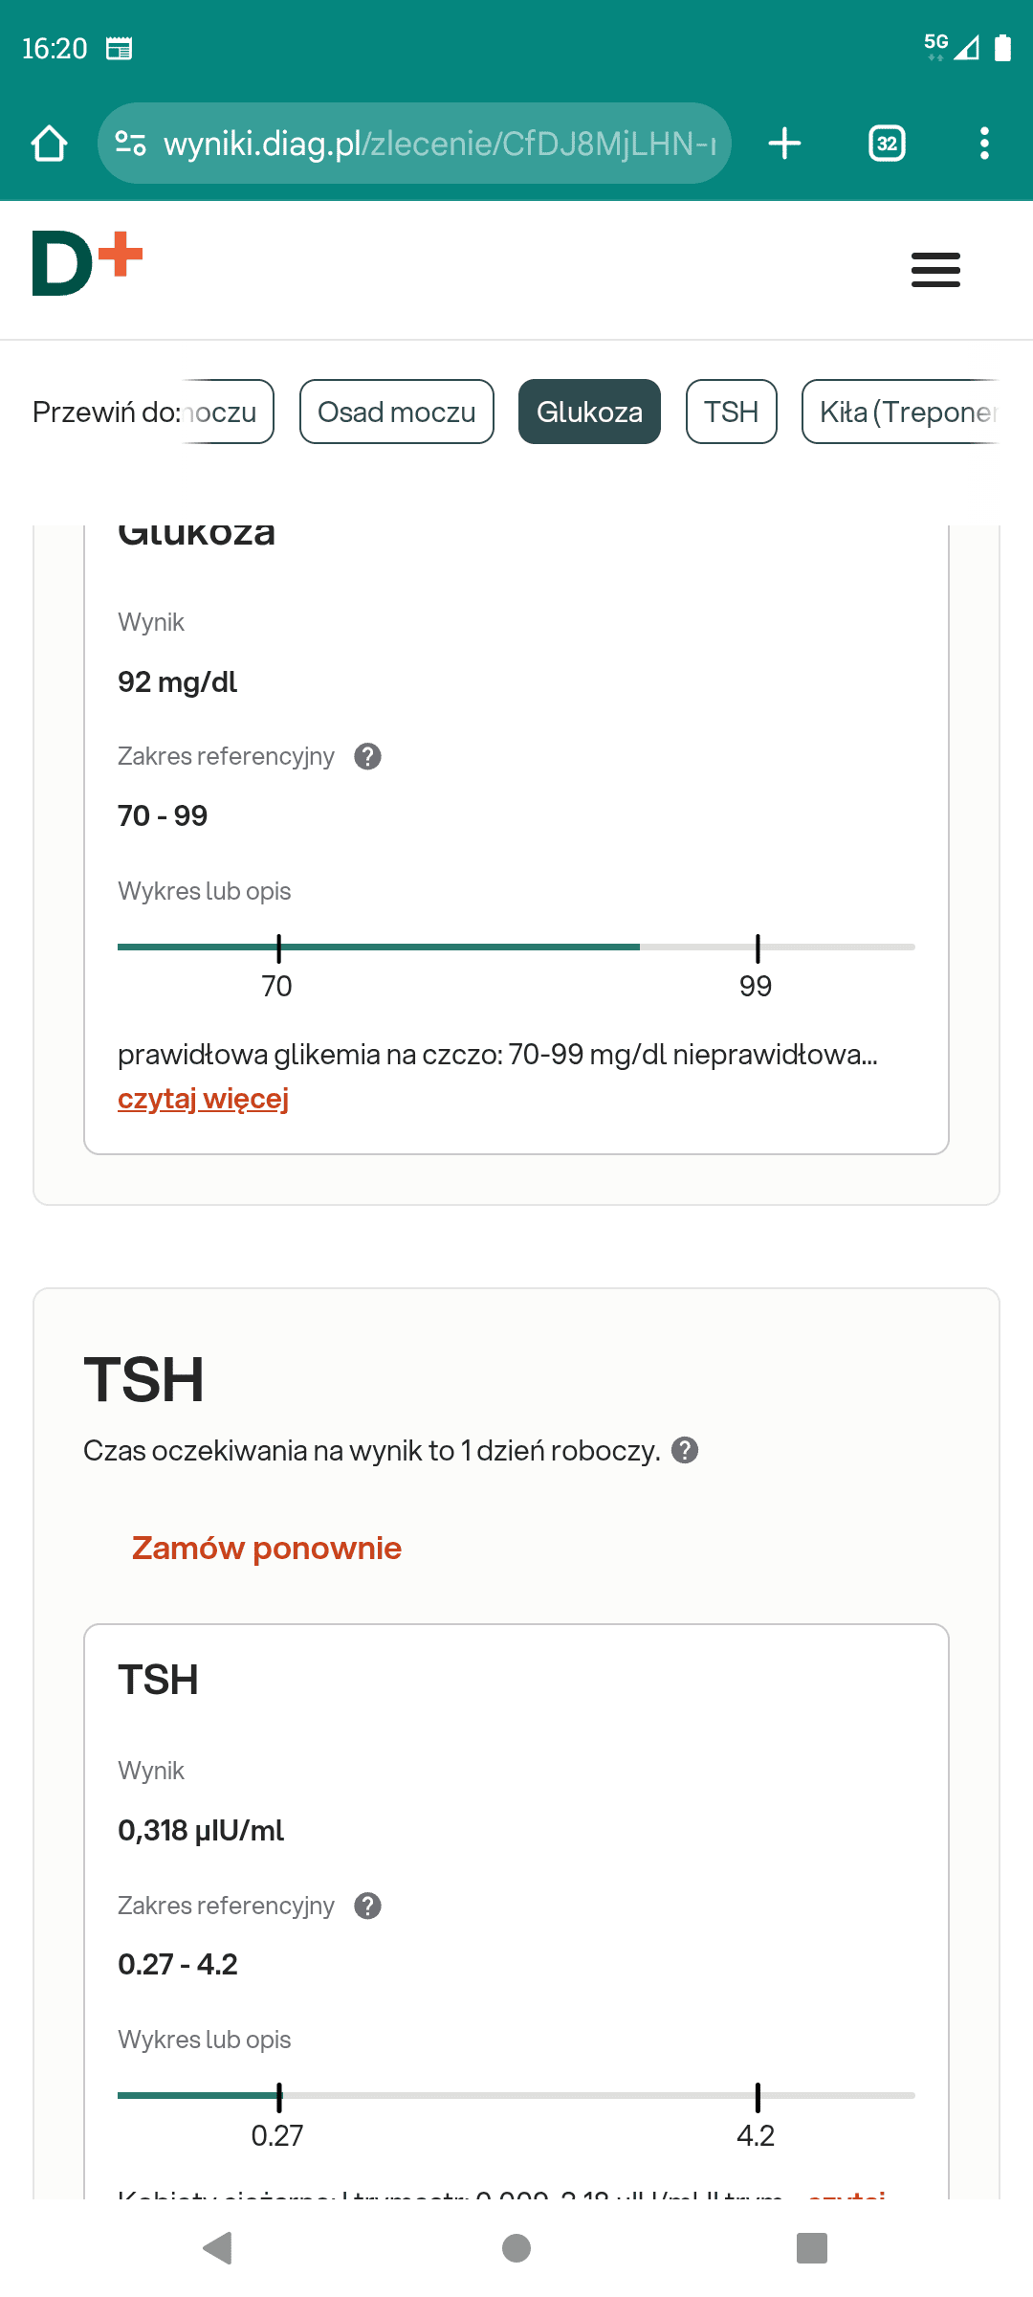Tap the browser home icon
Screen dimensions: 1033x2297
pyautogui.click(x=49, y=144)
